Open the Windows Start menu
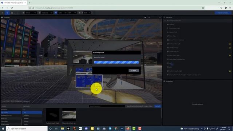This screenshot has width=233, height=131. pos(3,128)
